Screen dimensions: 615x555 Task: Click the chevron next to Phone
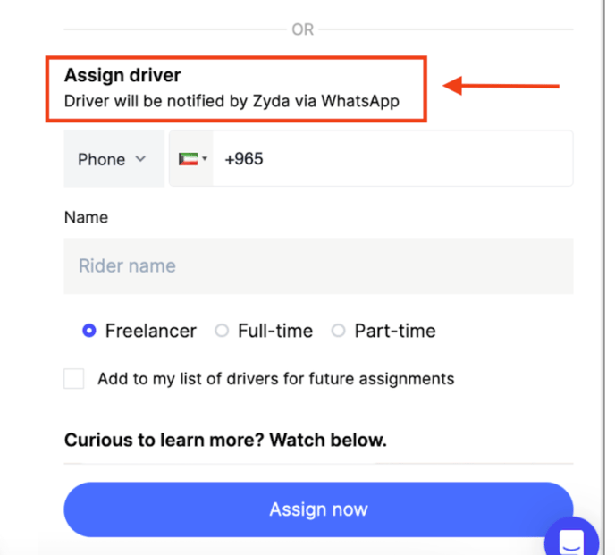[140, 159]
